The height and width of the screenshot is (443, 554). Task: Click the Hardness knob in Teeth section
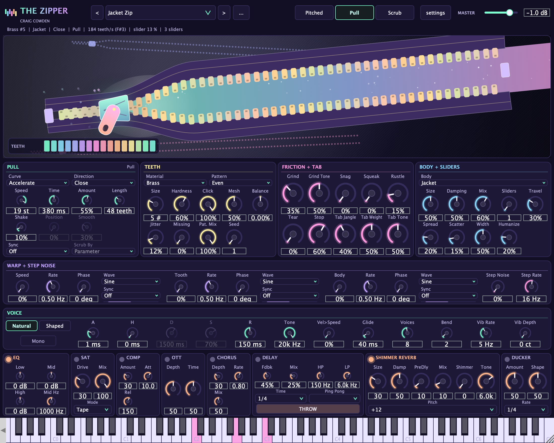pyautogui.click(x=182, y=204)
